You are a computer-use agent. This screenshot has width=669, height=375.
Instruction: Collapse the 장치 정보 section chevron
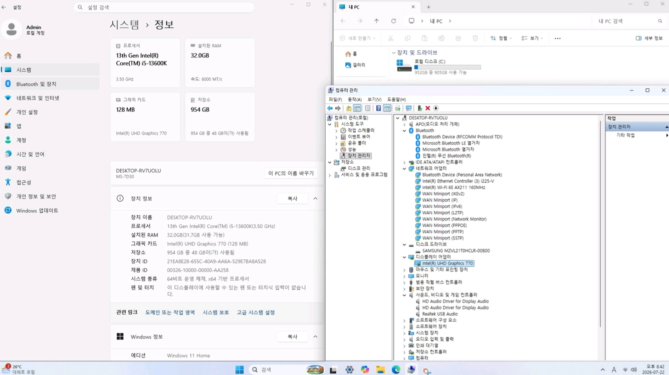click(x=315, y=198)
